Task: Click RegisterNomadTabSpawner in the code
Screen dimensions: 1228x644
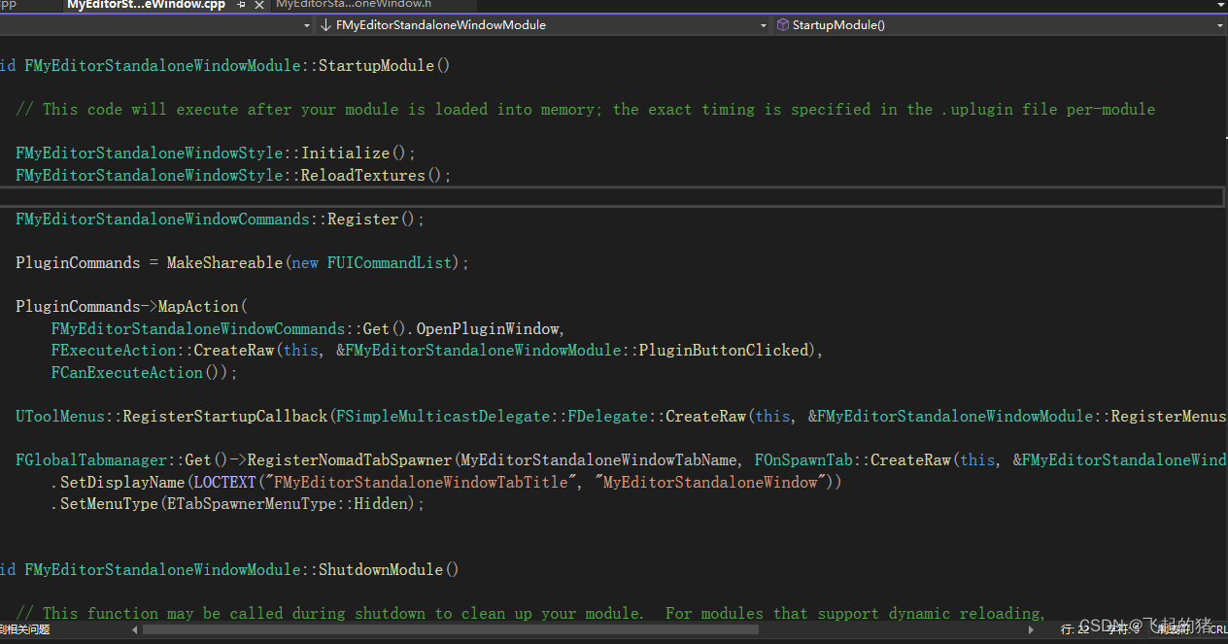Action: (x=350, y=460)
